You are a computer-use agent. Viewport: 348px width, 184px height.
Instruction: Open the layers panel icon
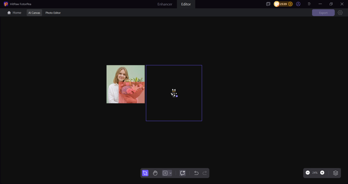[336, 173]
